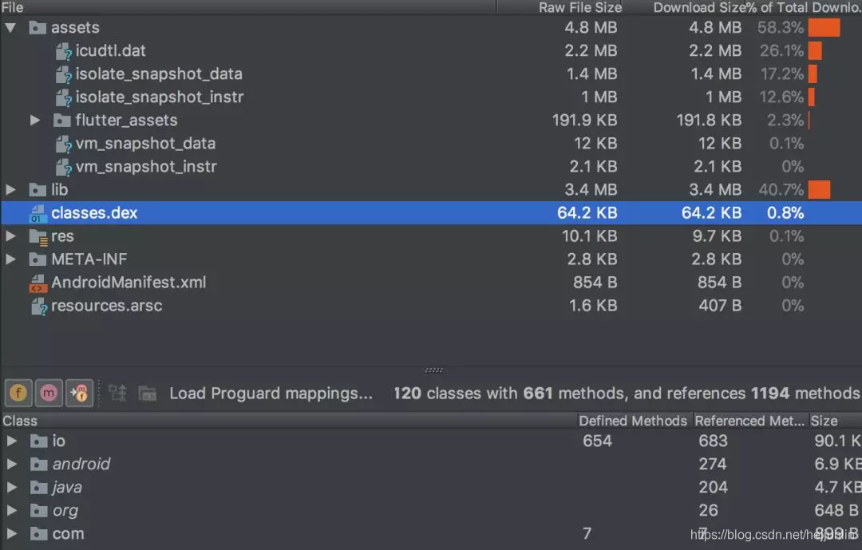Screen dimensions: 862x550
Task: Expand the res folder
Action: pyautogui.click(x=10, y=236)
